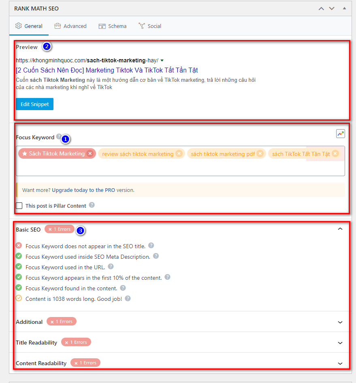
Task: Collapse the Rank Math SEO box via top-right toggle arrow
Action: pyautogui.click(x=345, y=8)
